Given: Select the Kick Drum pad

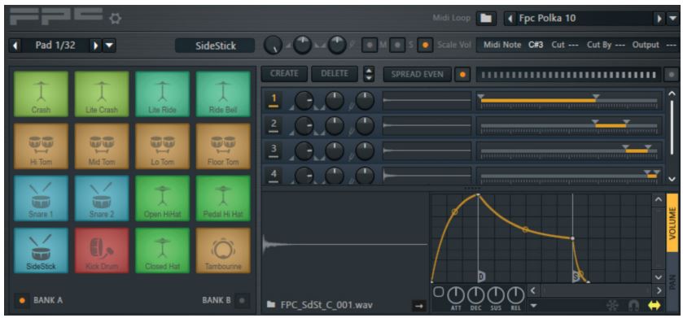Looking at the screenshot, I should click(x=102, y=250).
